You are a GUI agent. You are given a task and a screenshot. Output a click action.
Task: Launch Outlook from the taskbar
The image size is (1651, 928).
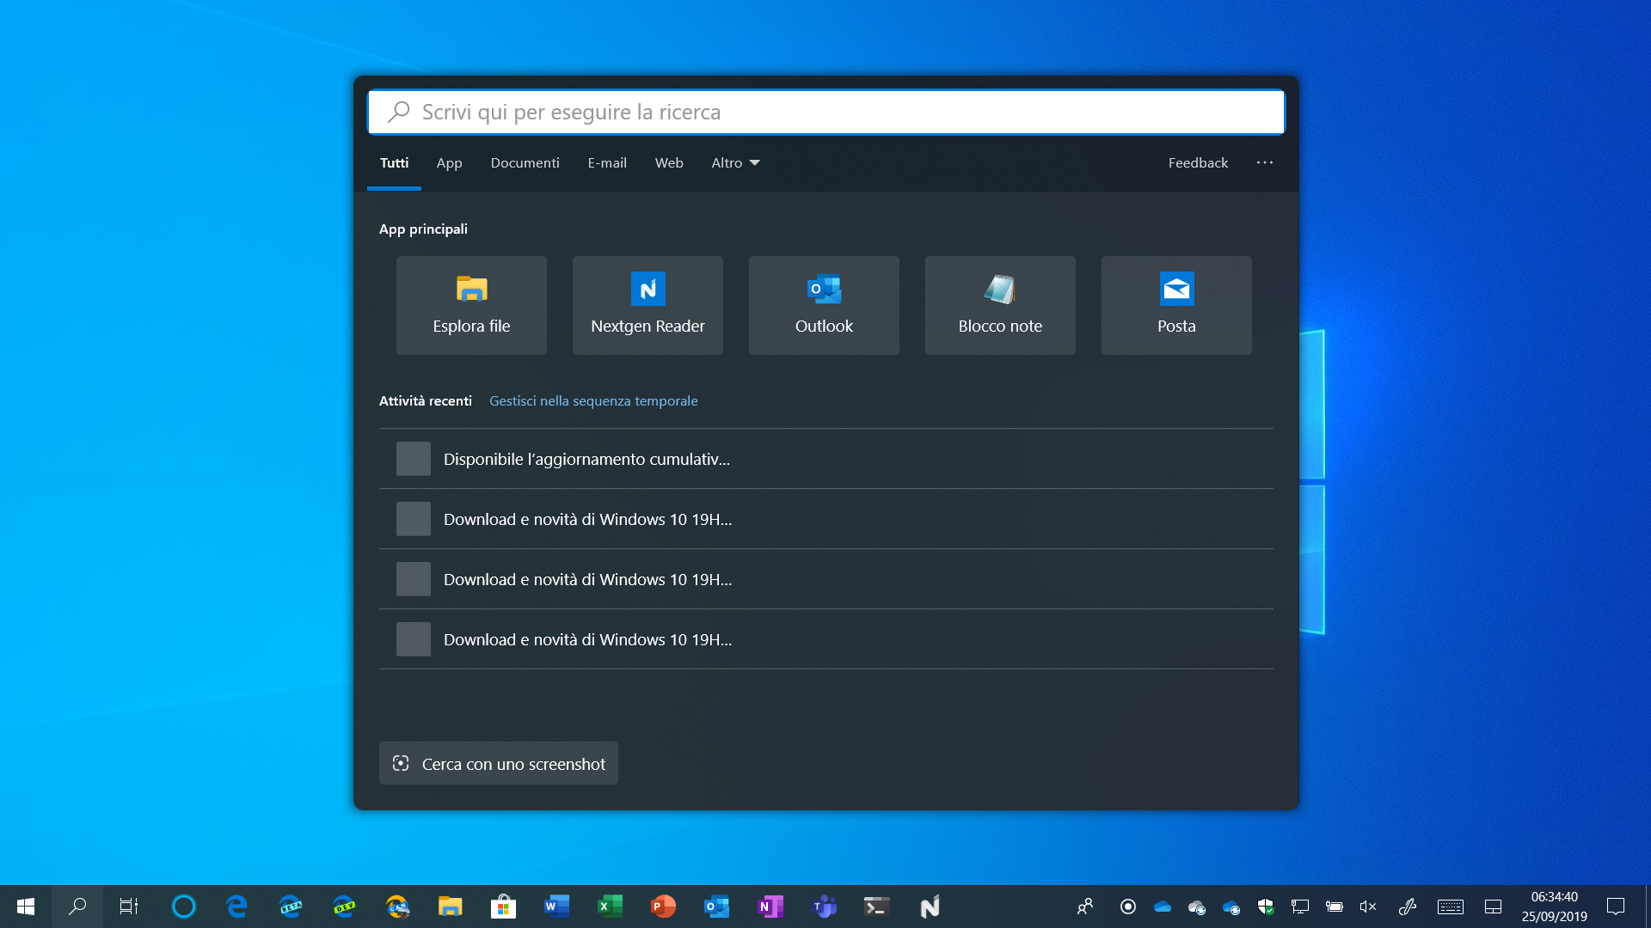click(x=716, y=907)
